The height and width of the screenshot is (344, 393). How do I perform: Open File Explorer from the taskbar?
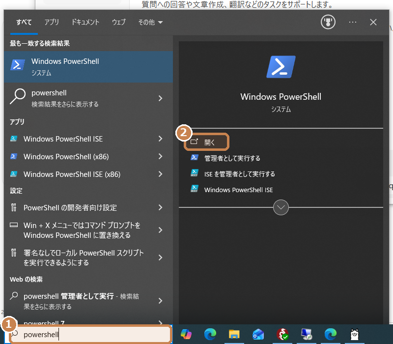point(234,334)
